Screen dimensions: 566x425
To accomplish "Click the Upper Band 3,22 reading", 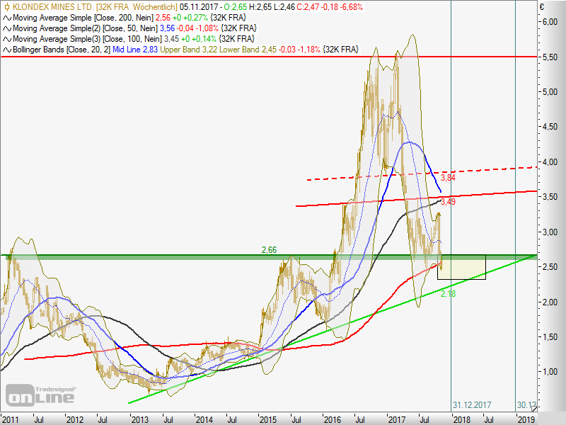I will 189,50.
